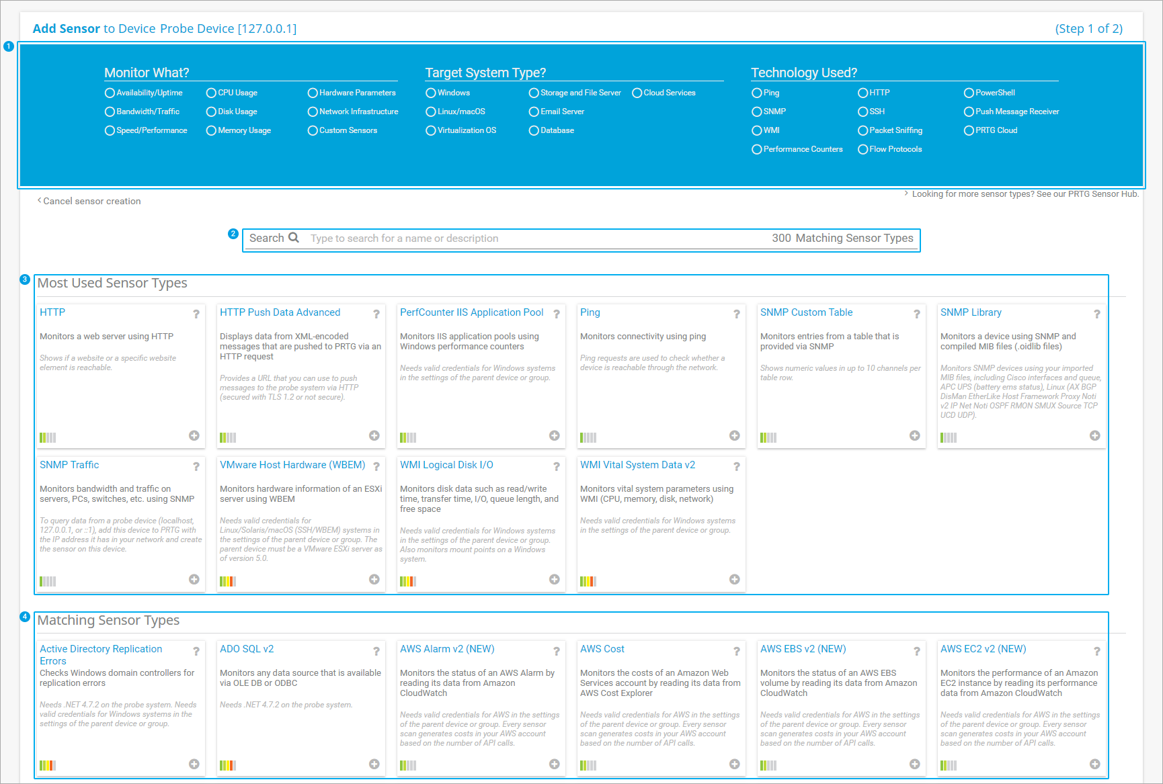The image size is (1163, 784).
Task: Click the sensor search input field
Action: 524,238
